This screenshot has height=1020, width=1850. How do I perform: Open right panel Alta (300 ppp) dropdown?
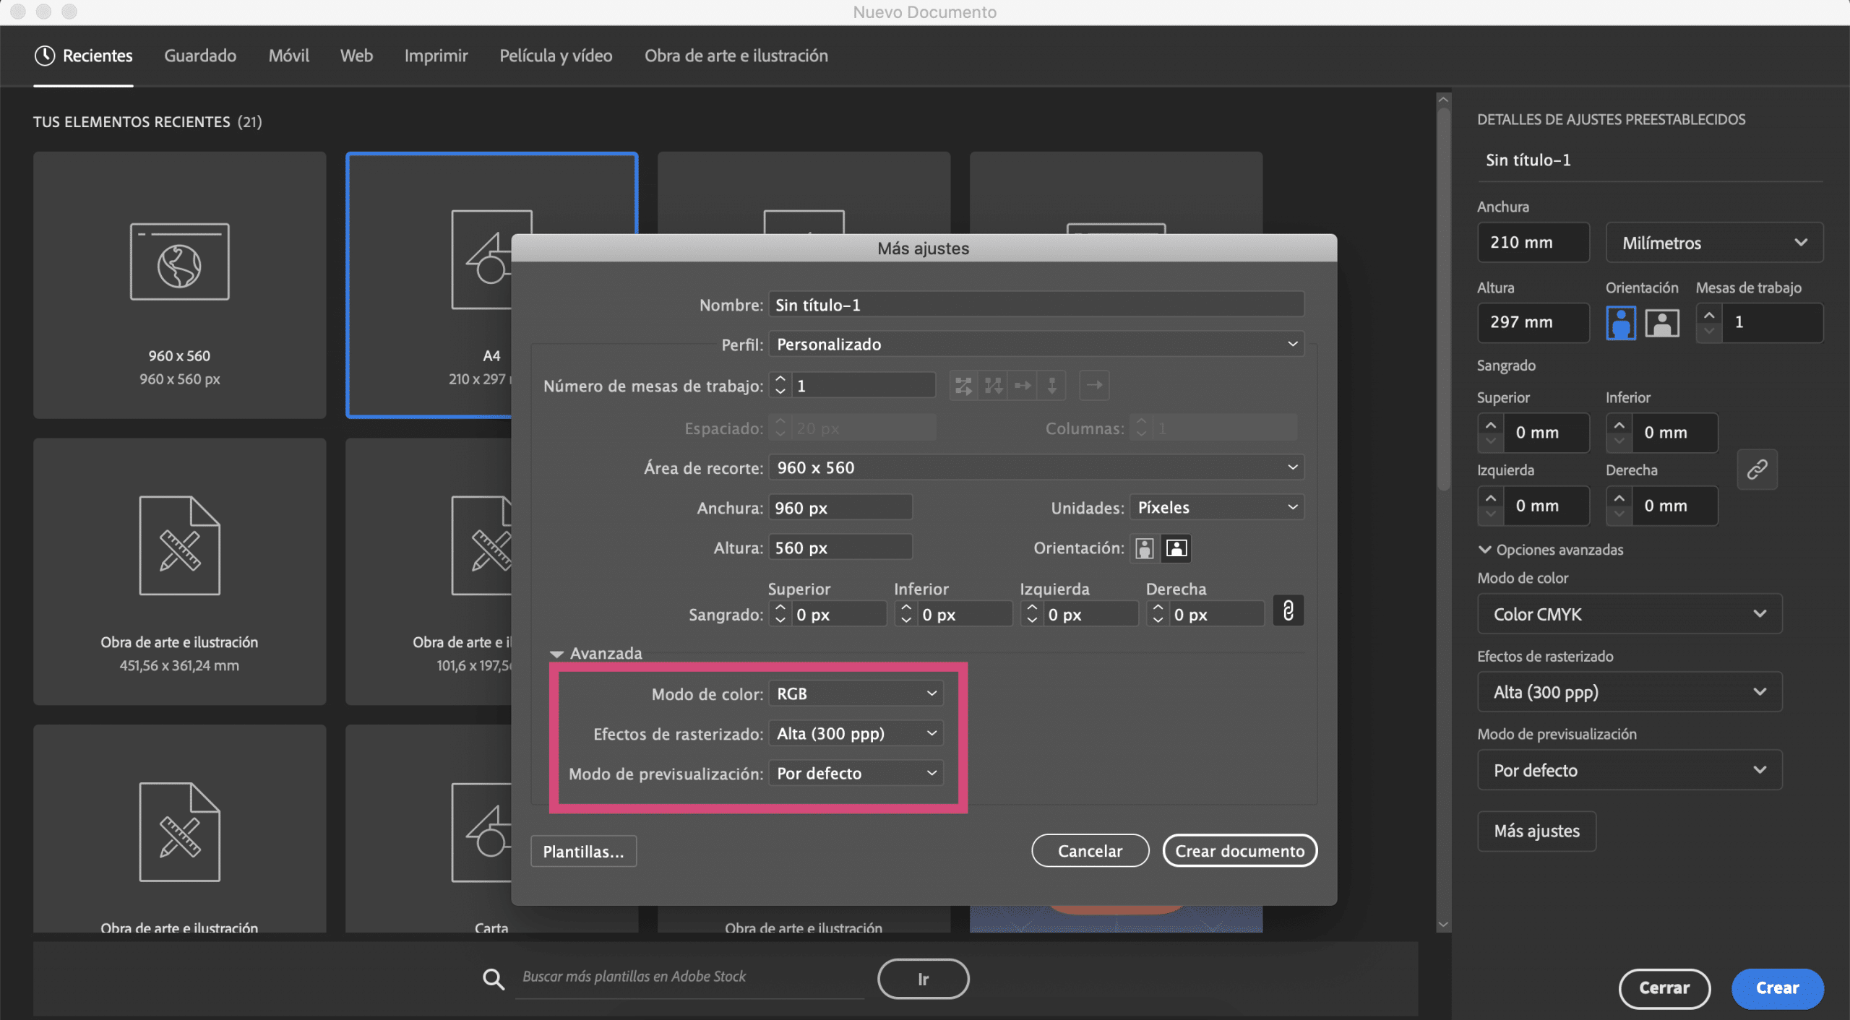click(x=1630, y=692)
